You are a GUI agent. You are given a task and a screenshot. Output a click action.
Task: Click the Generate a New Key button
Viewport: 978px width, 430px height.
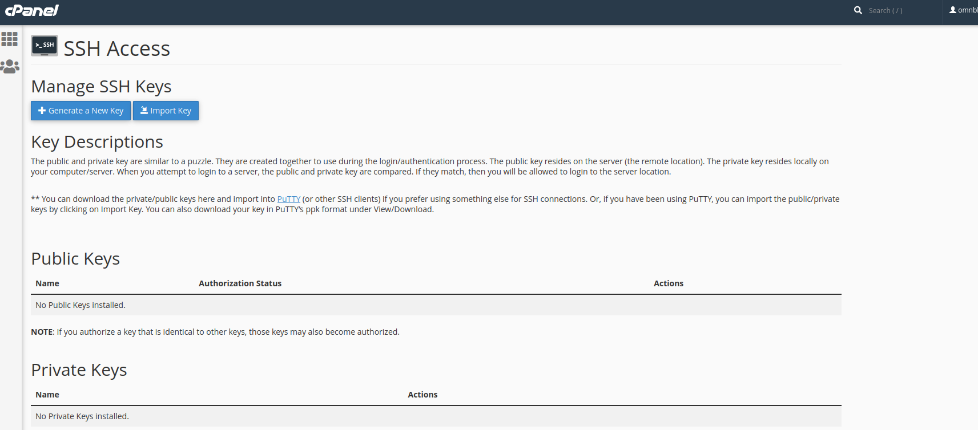pos(81,111)
